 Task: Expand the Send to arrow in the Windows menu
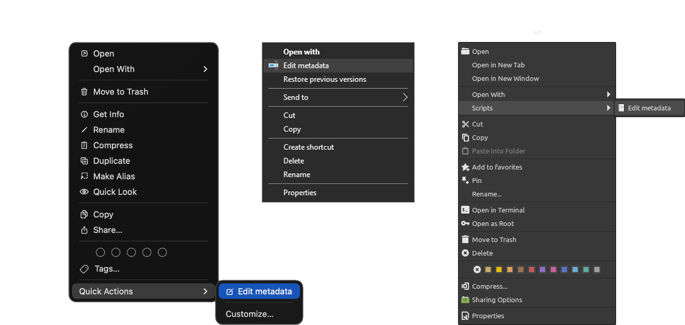click(405, 97)
